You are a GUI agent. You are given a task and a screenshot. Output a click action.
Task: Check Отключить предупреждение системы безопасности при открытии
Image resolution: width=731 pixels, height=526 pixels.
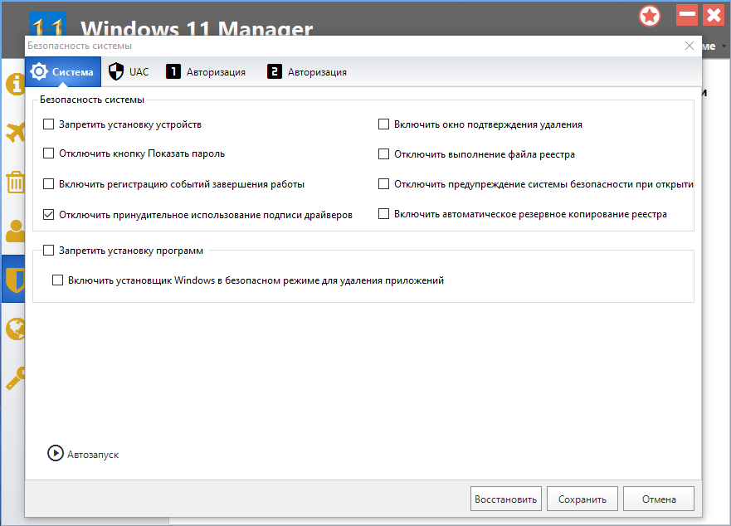(x=383, y=183)
